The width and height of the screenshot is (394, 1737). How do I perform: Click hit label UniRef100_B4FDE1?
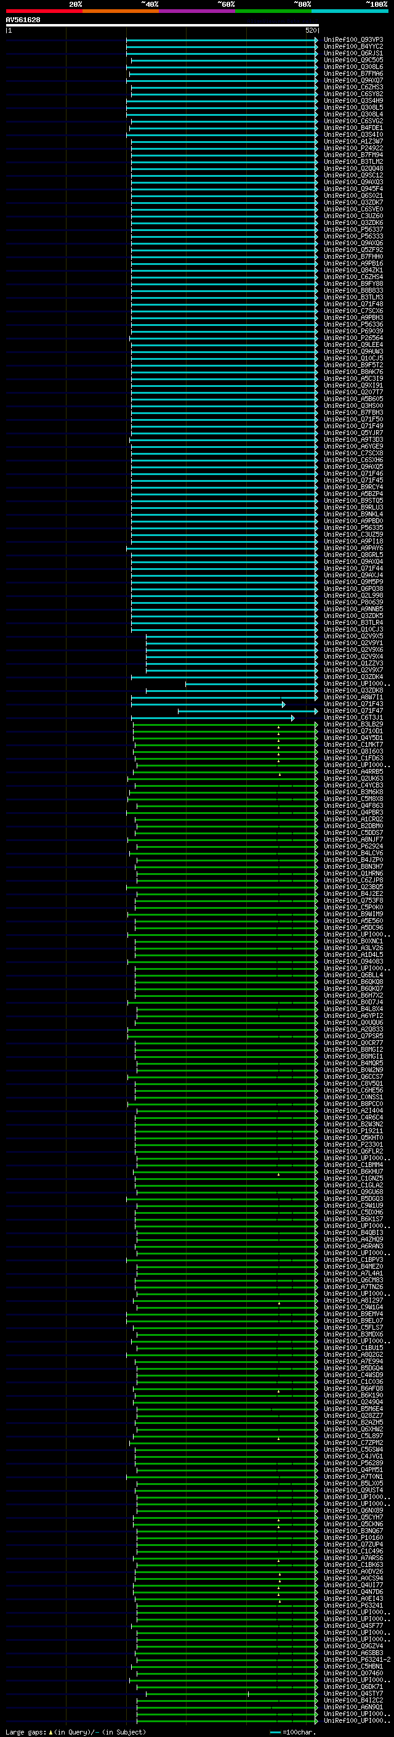coord(353,128)
